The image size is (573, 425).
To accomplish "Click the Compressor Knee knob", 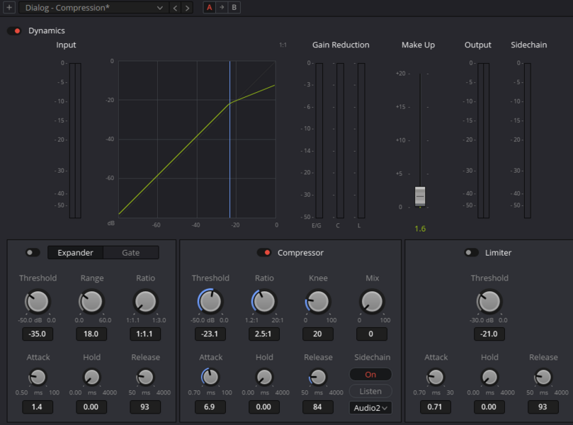I will [x=318, y=302].
